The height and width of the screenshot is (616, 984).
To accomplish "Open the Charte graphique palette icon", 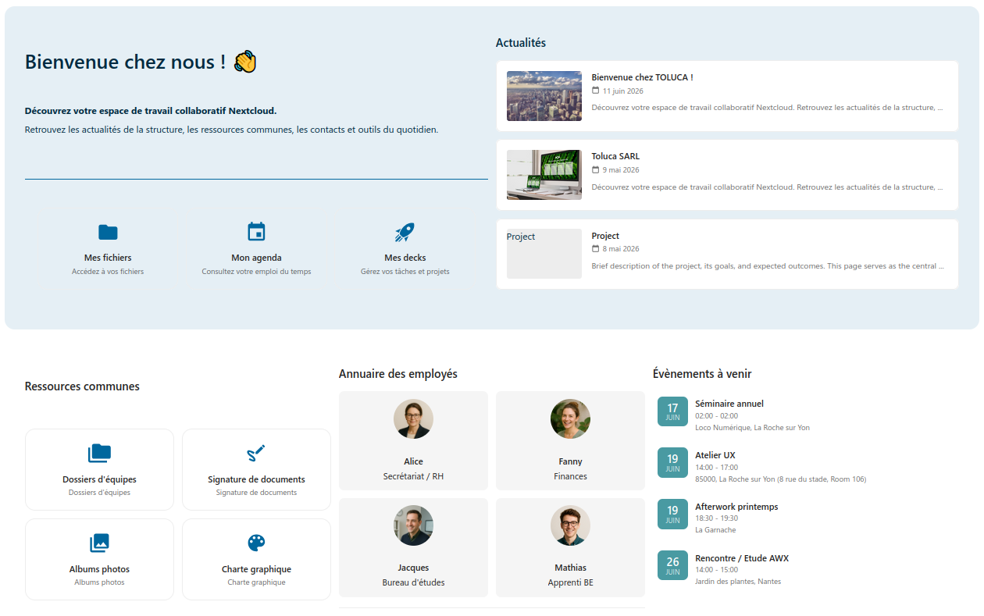I will [256, 543].
